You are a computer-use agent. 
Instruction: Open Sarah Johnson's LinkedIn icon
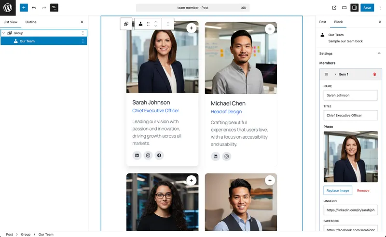coord(137,156)
